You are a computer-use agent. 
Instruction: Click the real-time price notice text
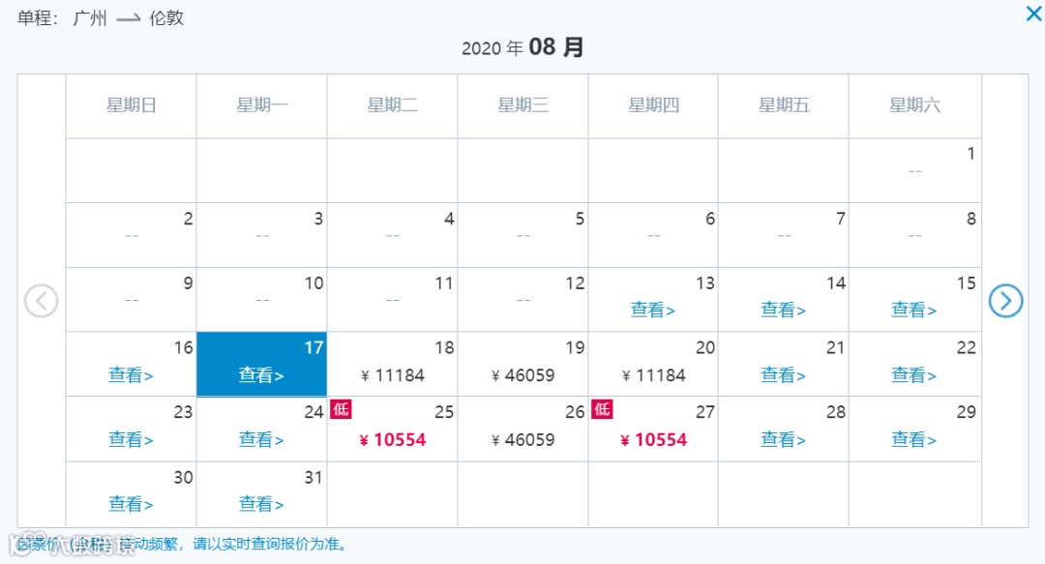(x=181, y=545)
